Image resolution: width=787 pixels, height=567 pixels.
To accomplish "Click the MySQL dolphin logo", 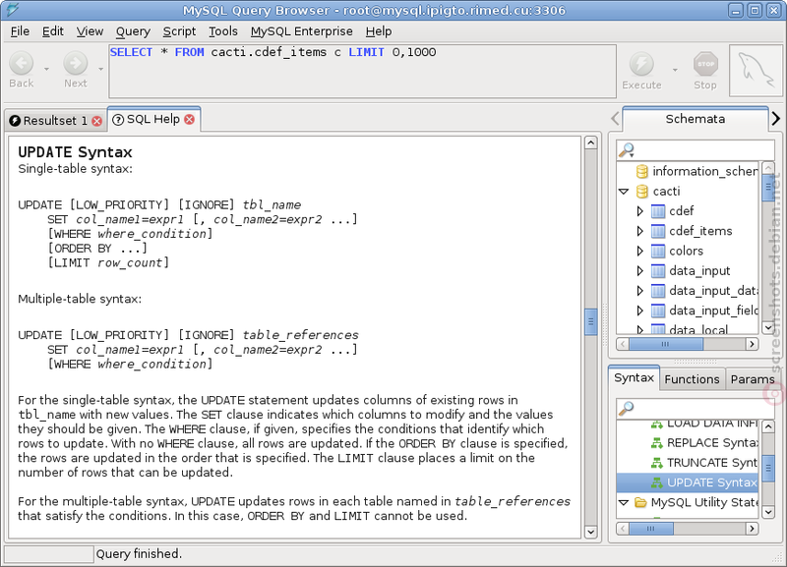I will click(756, 70).
